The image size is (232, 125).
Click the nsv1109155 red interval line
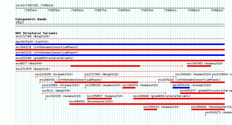coord(47,77)
